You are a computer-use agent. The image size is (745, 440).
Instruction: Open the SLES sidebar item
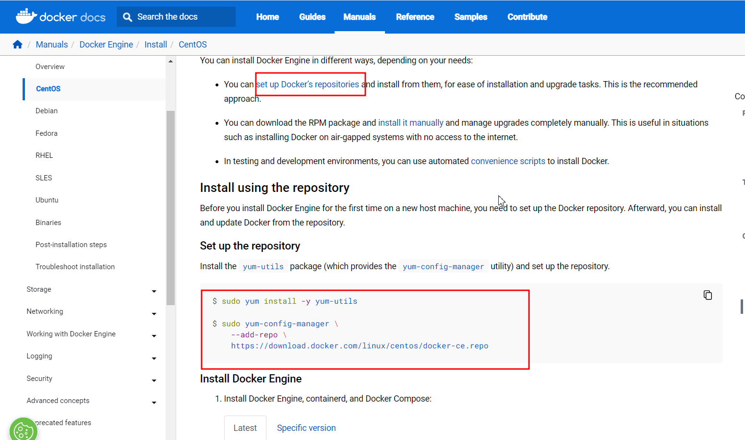[x=44, y=178]
